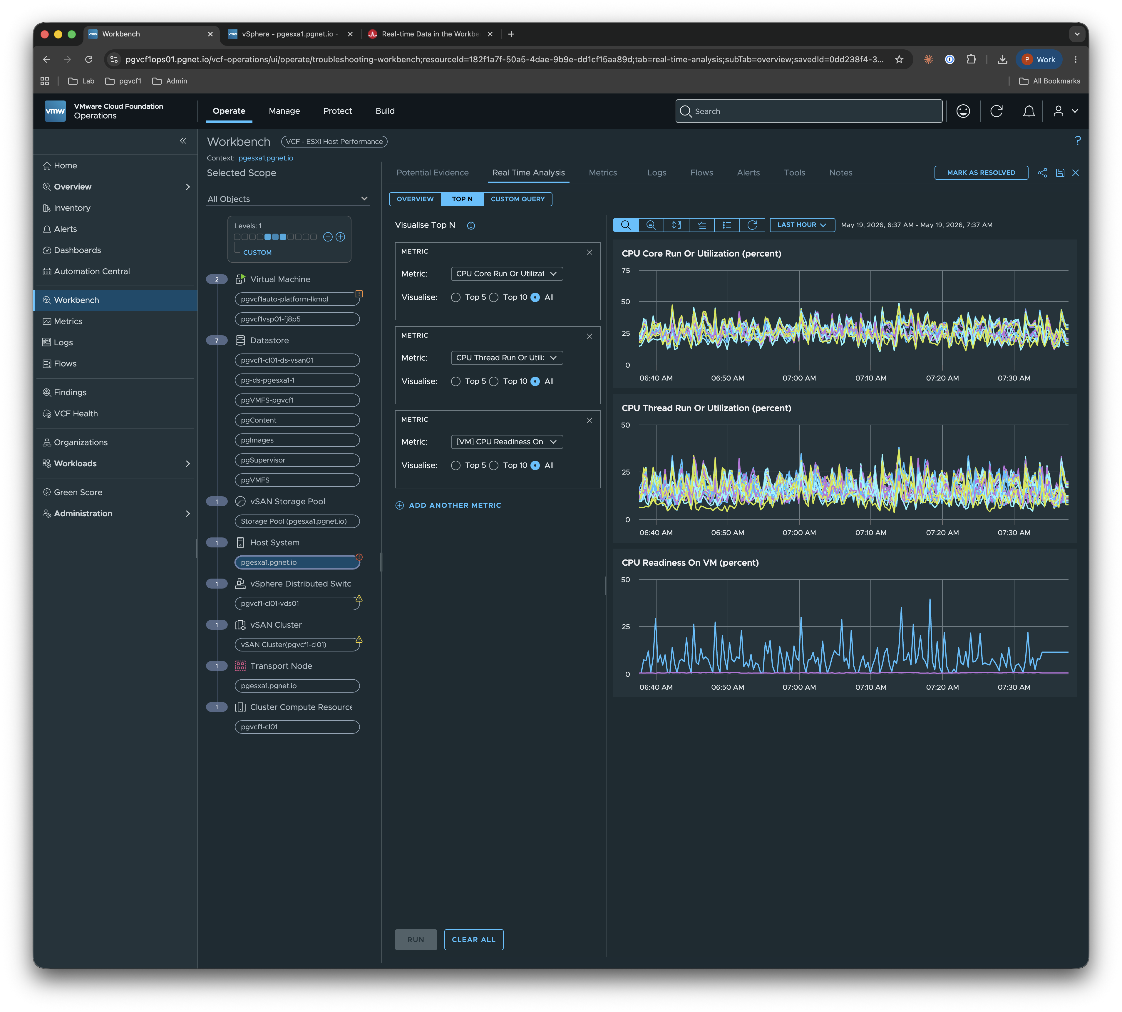Click CLEAR ALL button
This screenshot has height=1012, width=1122.
[474, 940]
